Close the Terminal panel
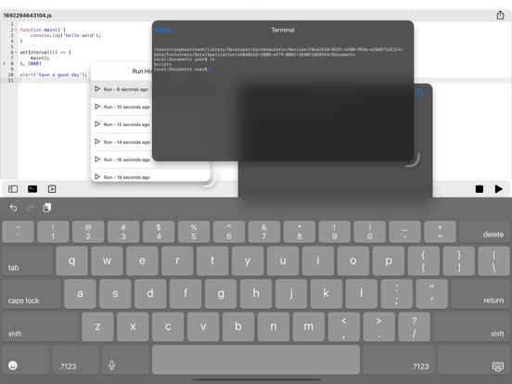The image size is (512, 384). click(163, 30)
